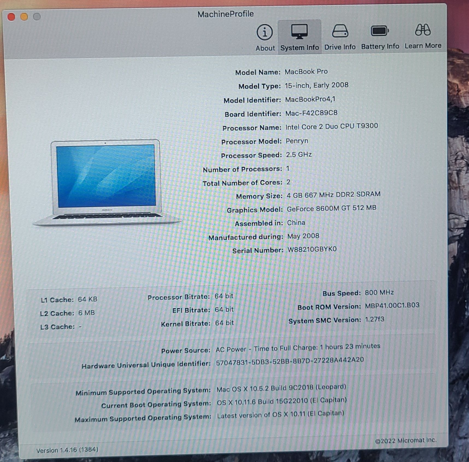Click the Mac-F42C89C8 board identifier value

(x=311, y=113)
